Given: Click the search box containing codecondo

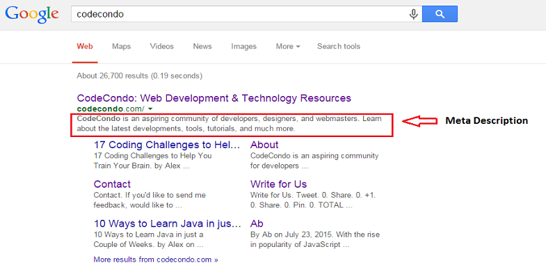Looking at the screenshot, I should pyautogui.click(x=246, y=15).
